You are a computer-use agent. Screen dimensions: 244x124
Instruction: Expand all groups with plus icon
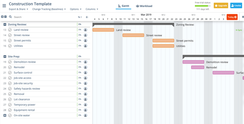pyautogui.click(x=2, y=17)
